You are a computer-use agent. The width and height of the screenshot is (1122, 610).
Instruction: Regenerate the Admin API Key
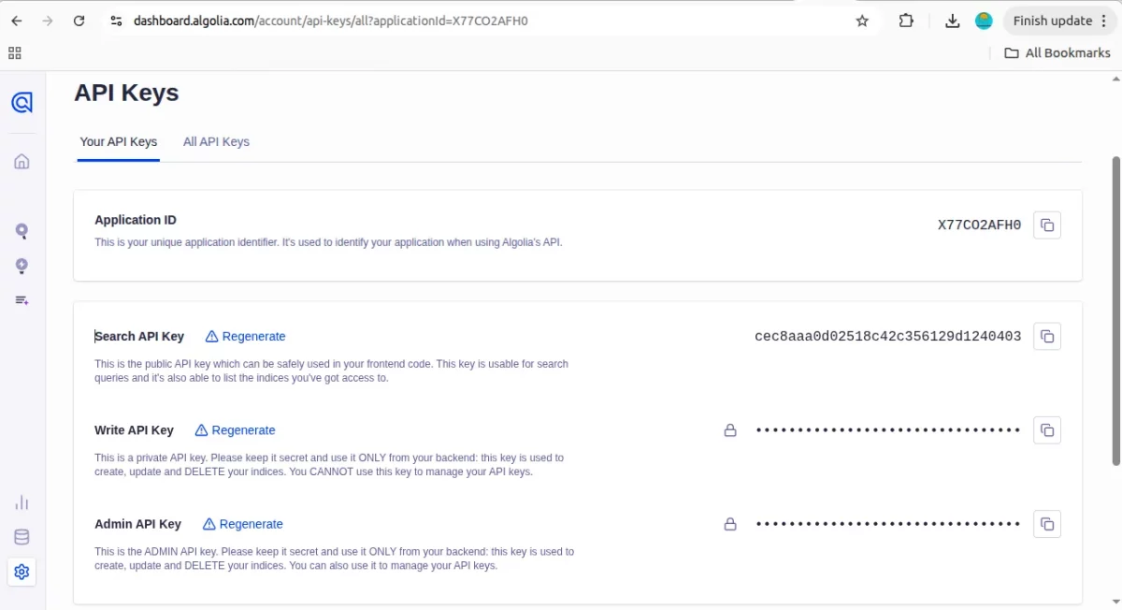(242, 524)
